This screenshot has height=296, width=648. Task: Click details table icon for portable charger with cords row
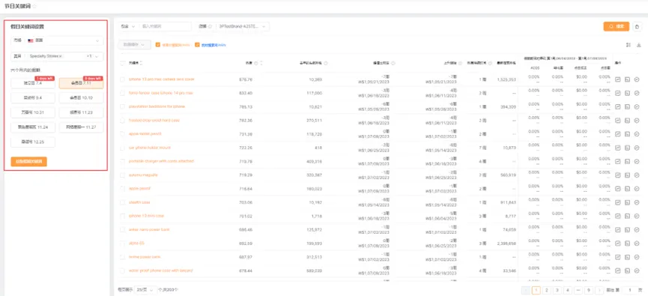coord(627,161)
